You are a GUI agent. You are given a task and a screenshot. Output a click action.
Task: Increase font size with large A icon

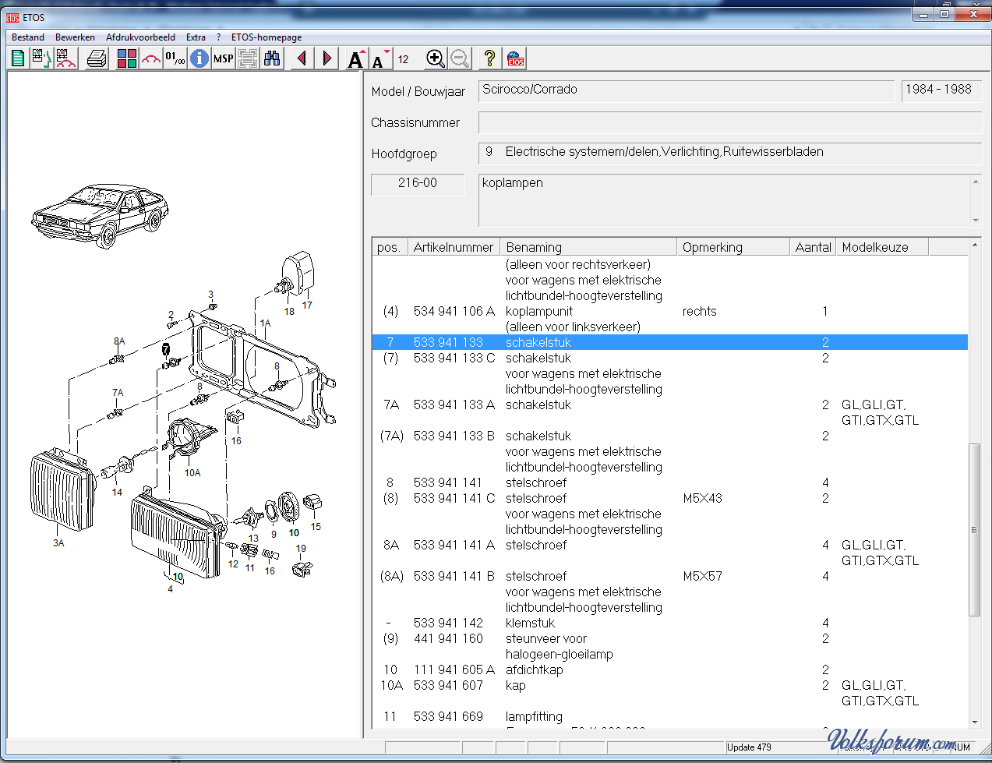click(357, 58)
